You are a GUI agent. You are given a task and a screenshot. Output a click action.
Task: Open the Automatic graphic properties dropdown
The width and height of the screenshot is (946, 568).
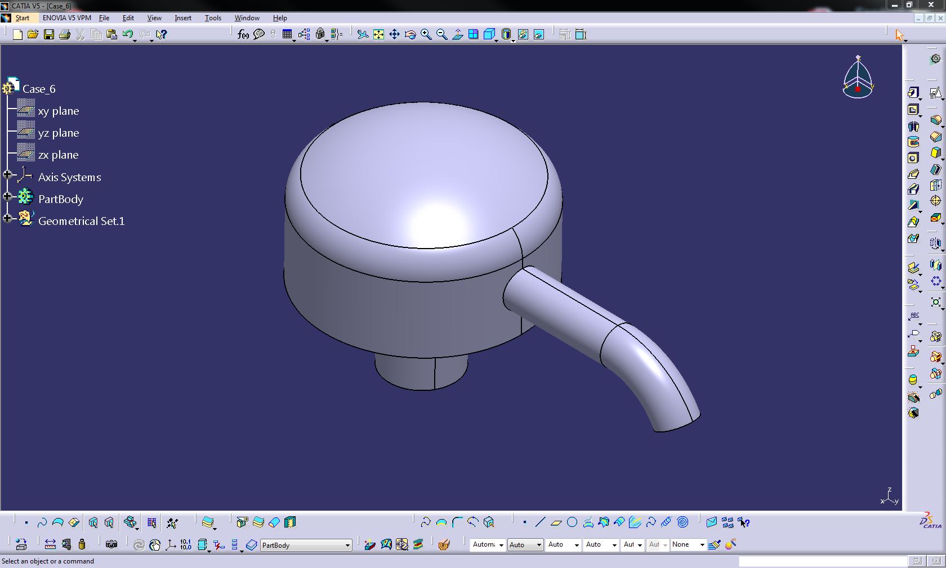tap(488, 544)
